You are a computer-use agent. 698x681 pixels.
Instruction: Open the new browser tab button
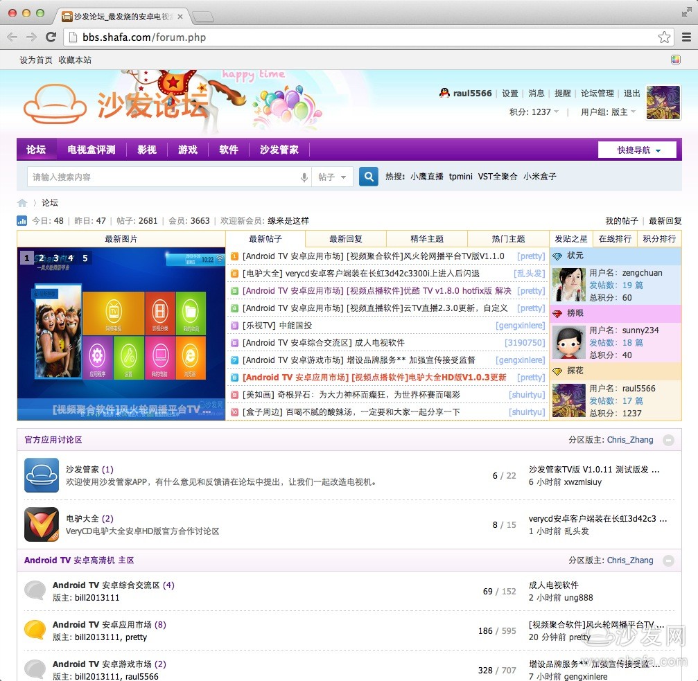coord(203,17)
